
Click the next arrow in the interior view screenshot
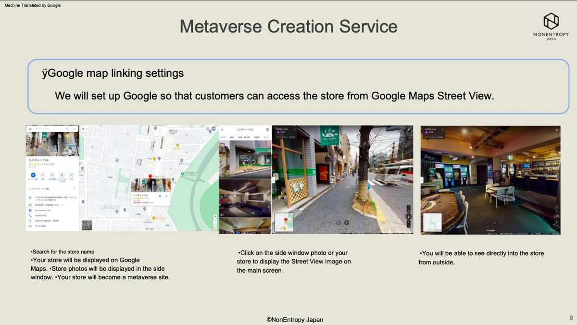494,223
